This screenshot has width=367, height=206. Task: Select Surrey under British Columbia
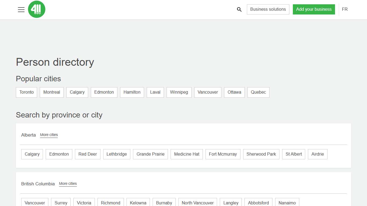tap(61, 203)
